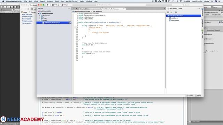Open Spotlight search in the menu bar
223x125 pixels.
click(x=212, y=1)
